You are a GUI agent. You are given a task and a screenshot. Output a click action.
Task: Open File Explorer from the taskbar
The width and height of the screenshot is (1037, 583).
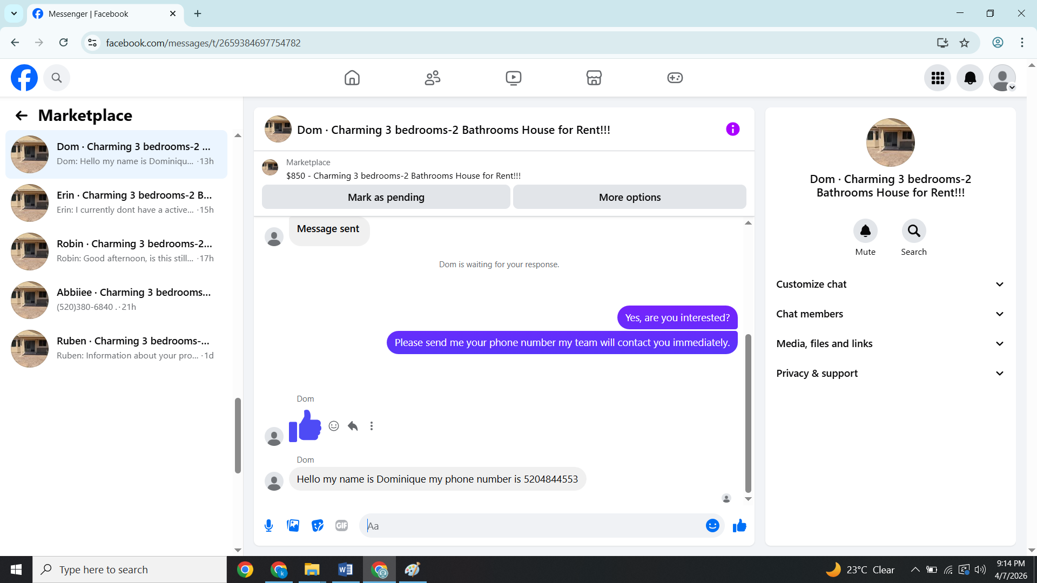(312, 570)
